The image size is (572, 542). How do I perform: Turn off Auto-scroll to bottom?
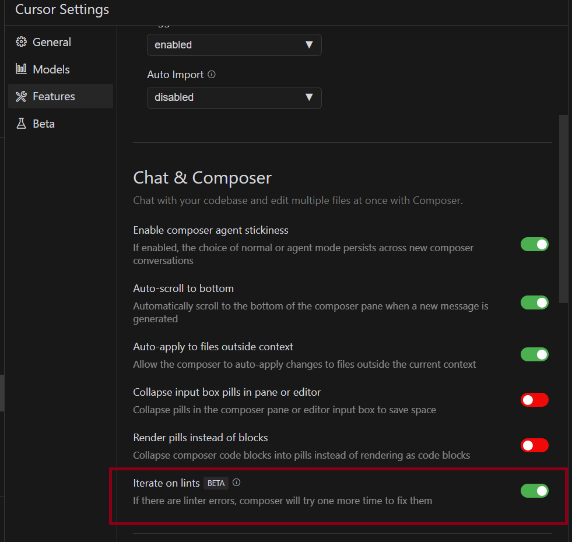click(x=534, y=302)
